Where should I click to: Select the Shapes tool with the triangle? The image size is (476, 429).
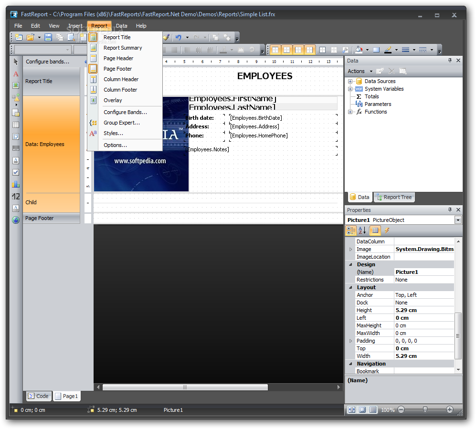[x=16, y=98]
